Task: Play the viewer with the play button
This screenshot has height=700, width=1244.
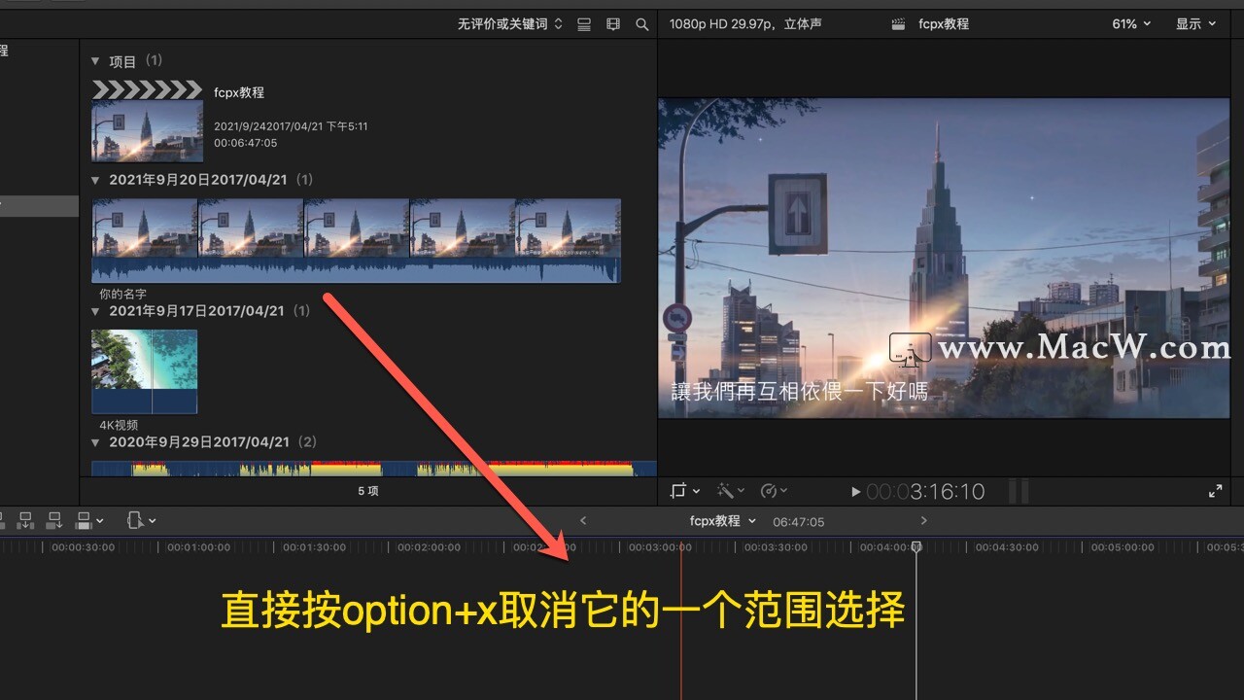Action: point(855,492)
